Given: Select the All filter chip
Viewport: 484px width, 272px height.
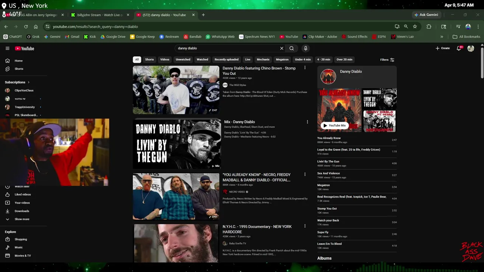Looking at the screenshot, I should coord(137,59).
